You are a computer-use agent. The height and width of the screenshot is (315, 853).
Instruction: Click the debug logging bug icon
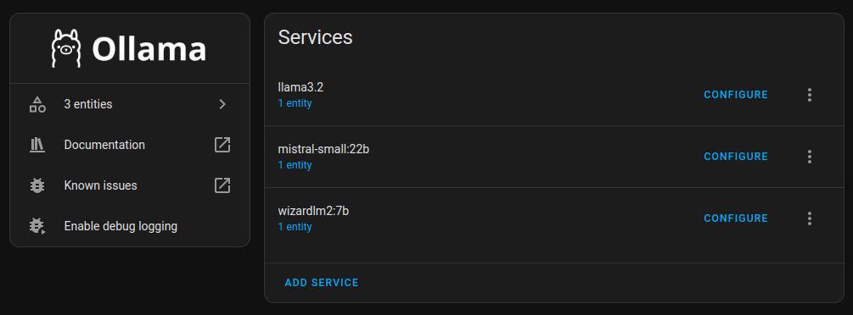pyautogui.click(x=37, y=226)
